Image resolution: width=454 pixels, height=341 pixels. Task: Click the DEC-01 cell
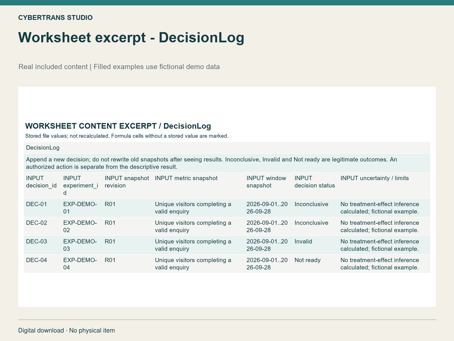click(x=37, y=204)
